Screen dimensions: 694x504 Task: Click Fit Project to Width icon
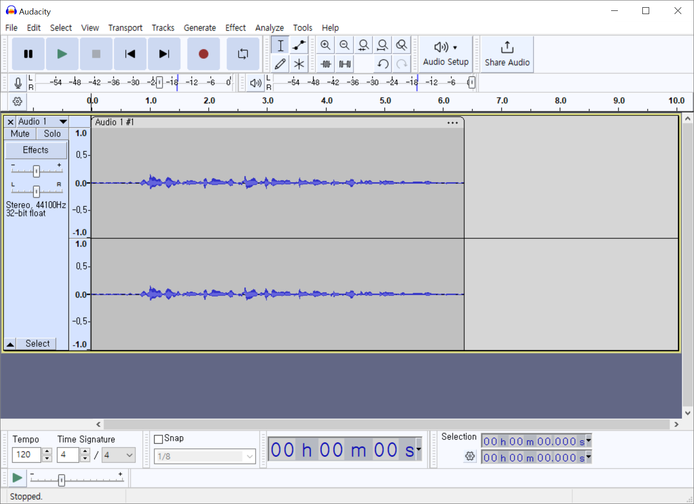click(x=382, y=45)
